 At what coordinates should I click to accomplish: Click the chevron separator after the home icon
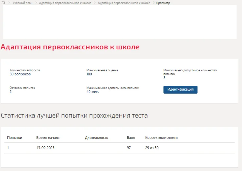[9, 3]
